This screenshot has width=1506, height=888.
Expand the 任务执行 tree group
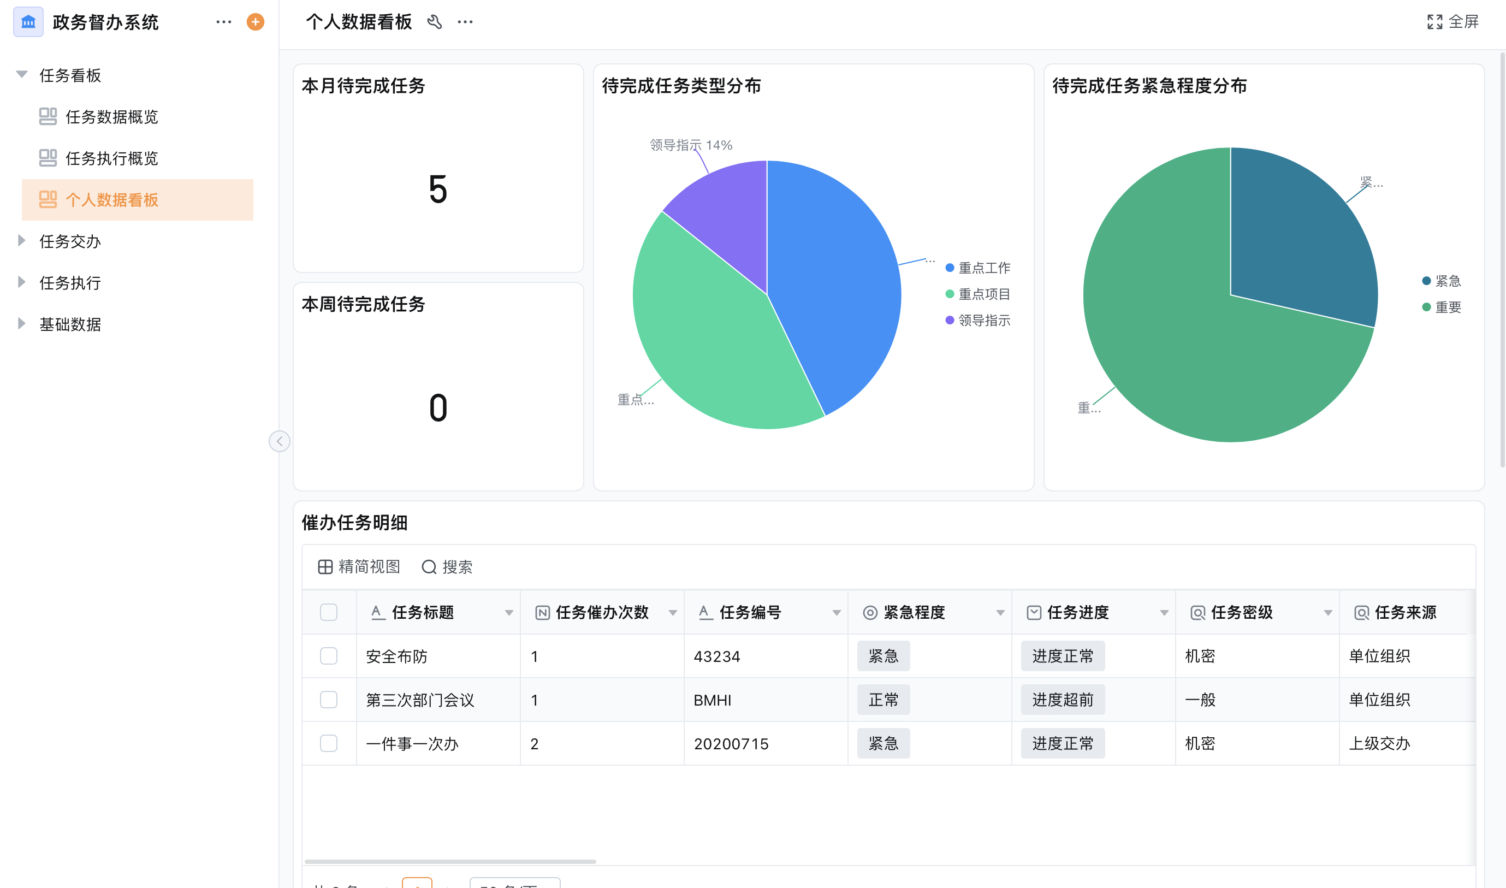22,282
